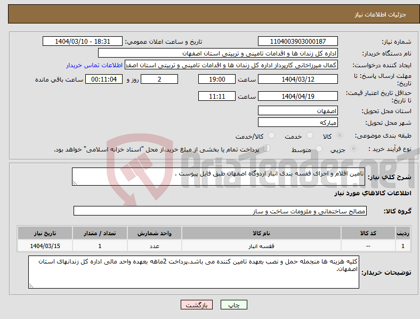Click the گروه کالا field
420x319 pixels.
(x=220, y=211)
